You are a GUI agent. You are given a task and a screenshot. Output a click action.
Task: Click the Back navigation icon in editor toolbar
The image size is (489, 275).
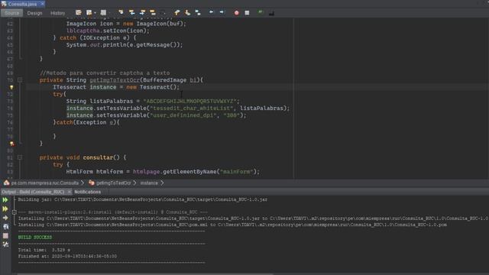(x=89, y=13)
